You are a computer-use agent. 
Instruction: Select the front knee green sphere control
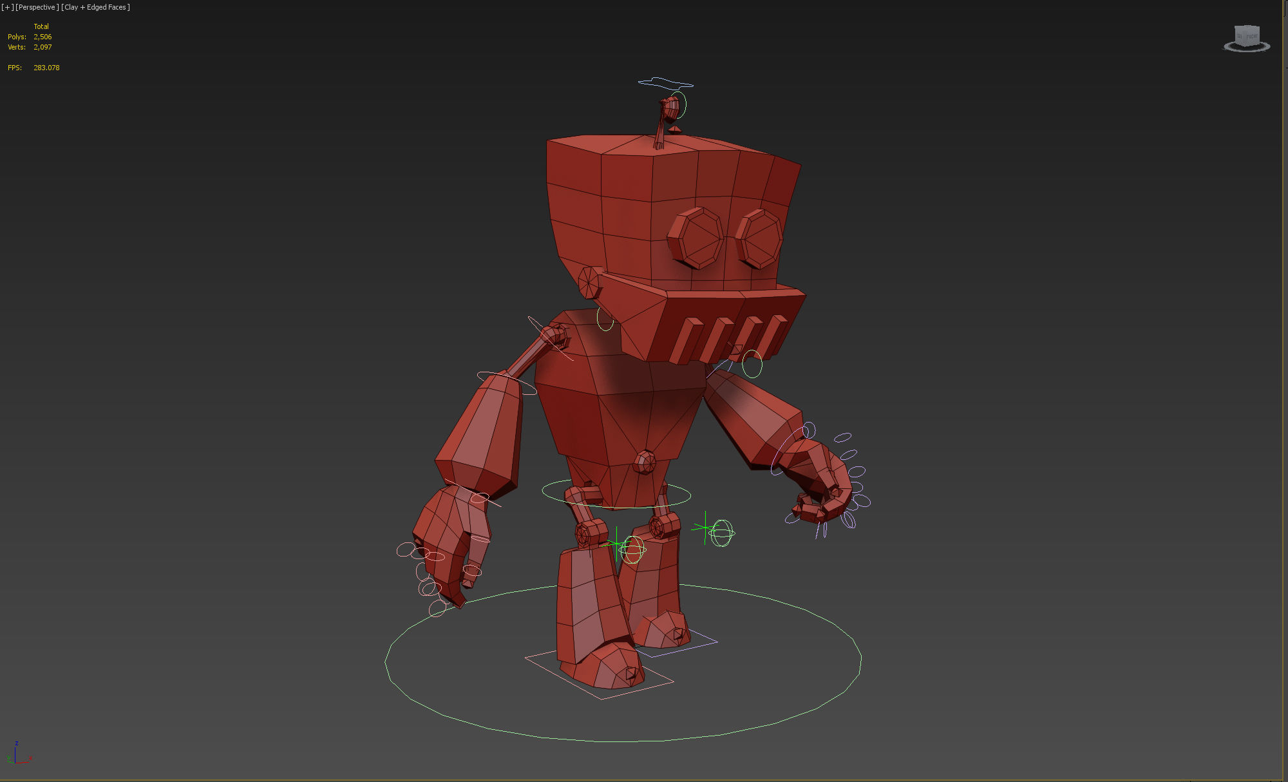point(633,549)
